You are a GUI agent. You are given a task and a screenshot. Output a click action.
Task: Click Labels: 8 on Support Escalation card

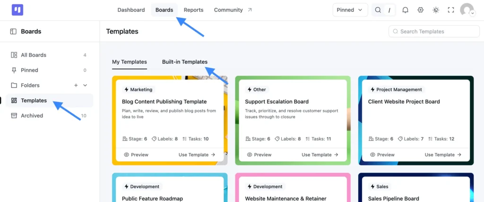288,139
